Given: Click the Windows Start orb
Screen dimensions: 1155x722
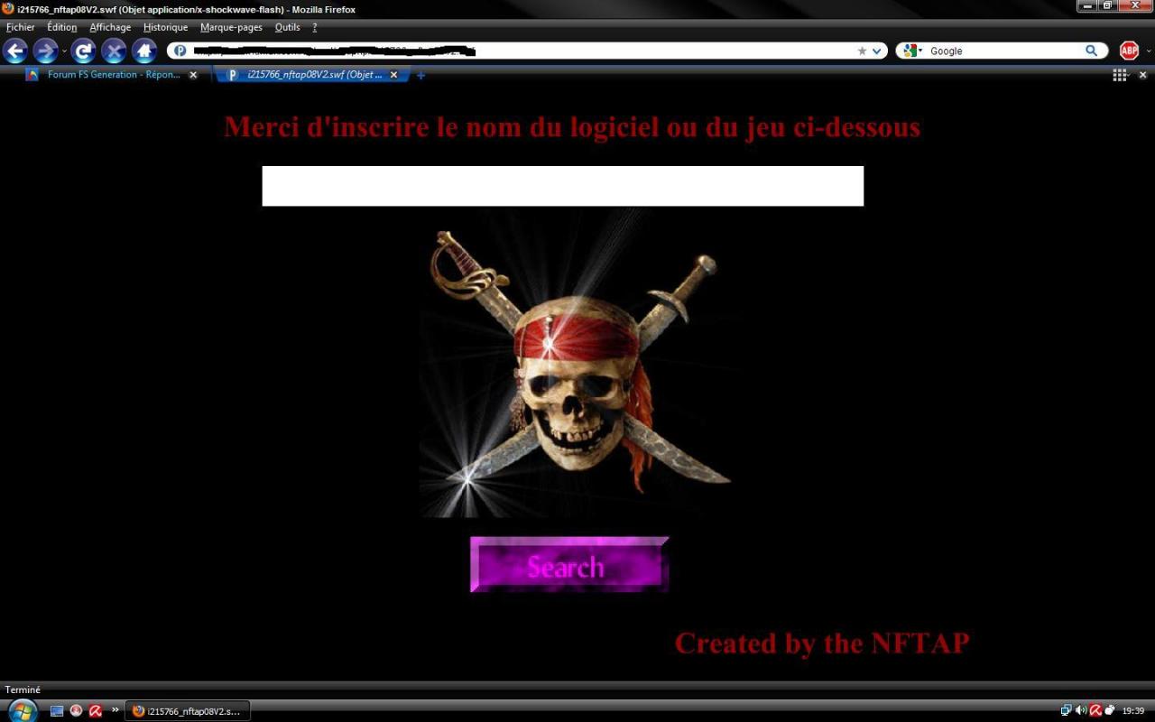Looking at the screenshot, I should pos(22,710).
